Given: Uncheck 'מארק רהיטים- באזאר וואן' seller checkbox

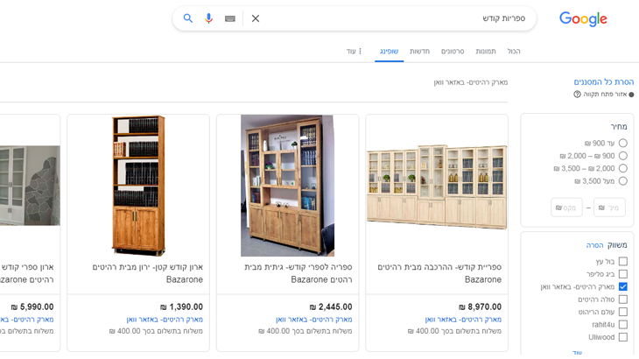Looking at the screenshot, I should tap(622, 286).
